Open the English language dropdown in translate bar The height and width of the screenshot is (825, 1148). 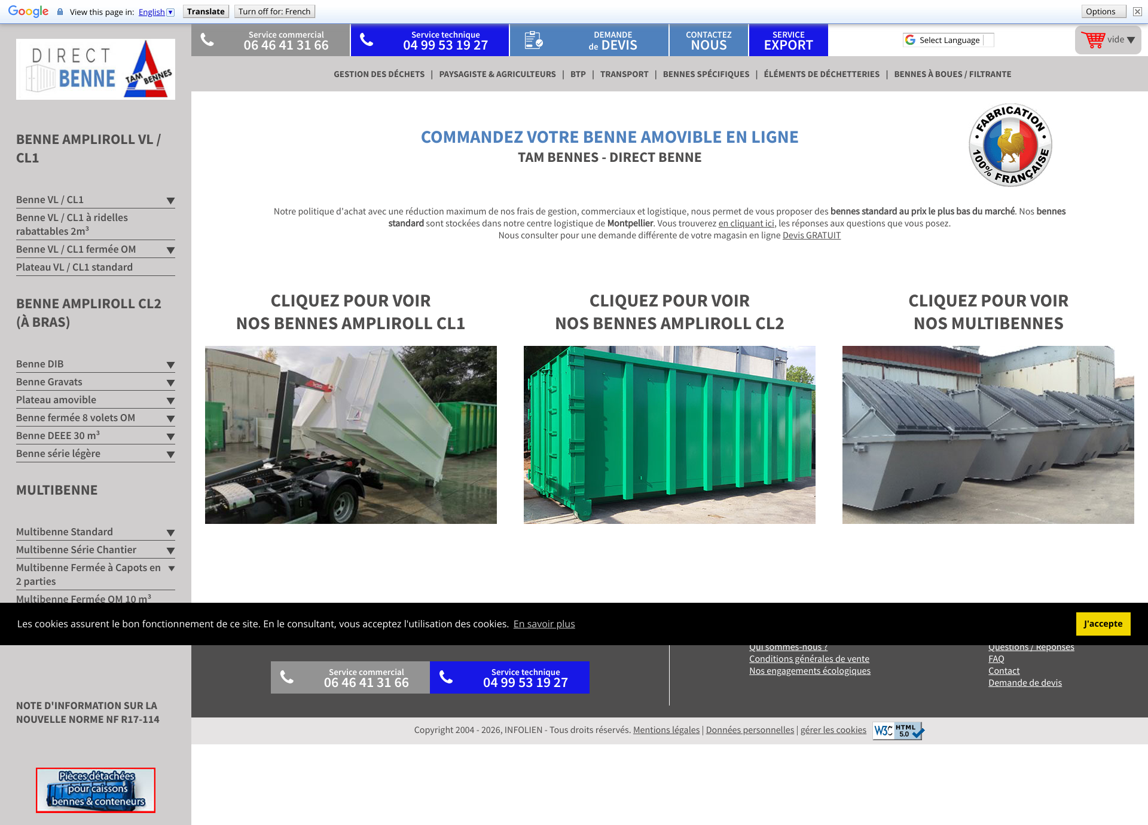coord(156,12)
